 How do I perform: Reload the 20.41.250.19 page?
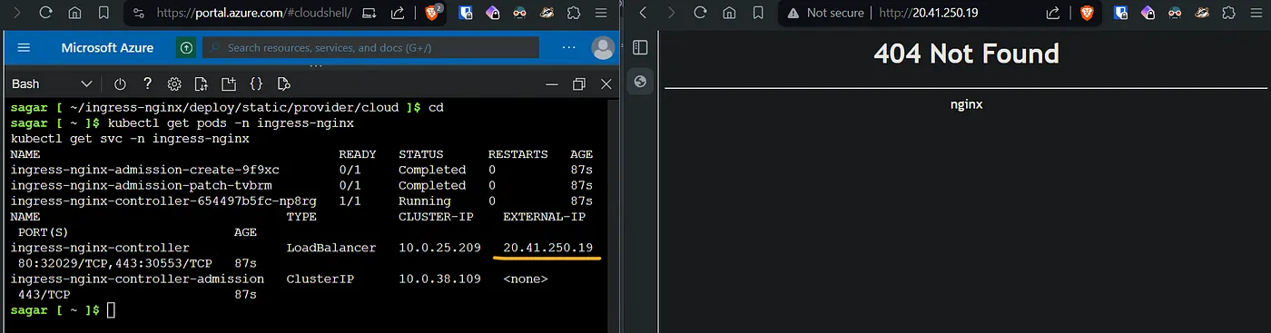tap(701, 14)
